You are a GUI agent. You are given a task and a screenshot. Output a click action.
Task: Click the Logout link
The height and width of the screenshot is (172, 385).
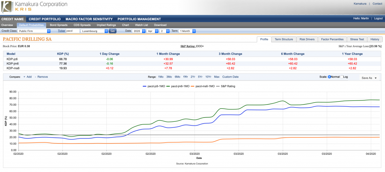(378, 18)
